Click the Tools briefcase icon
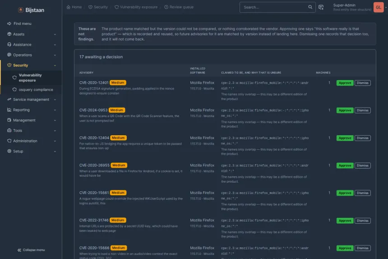The image size is (388, 259). [x=9, y=130]
